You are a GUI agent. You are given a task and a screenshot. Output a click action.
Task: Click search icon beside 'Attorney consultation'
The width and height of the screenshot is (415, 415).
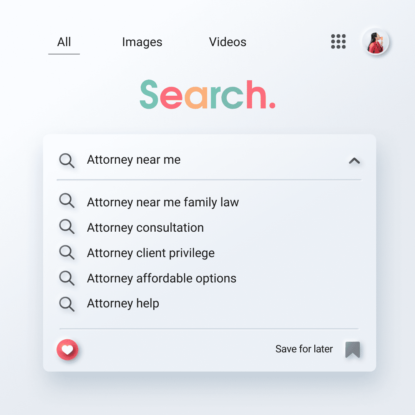coord(67,227)
